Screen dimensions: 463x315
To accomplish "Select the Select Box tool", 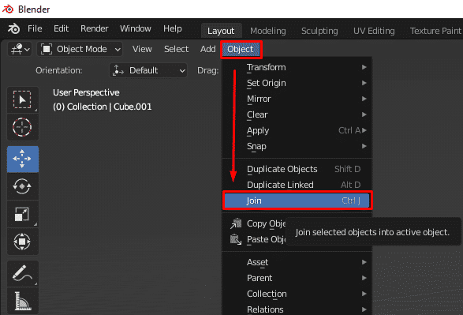I will (x=22, y=100).
